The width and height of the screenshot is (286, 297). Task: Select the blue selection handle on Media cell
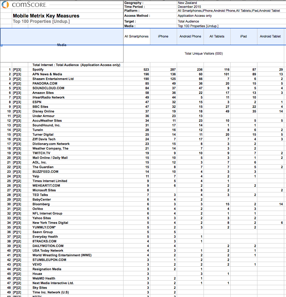click(x=1, y=45)
